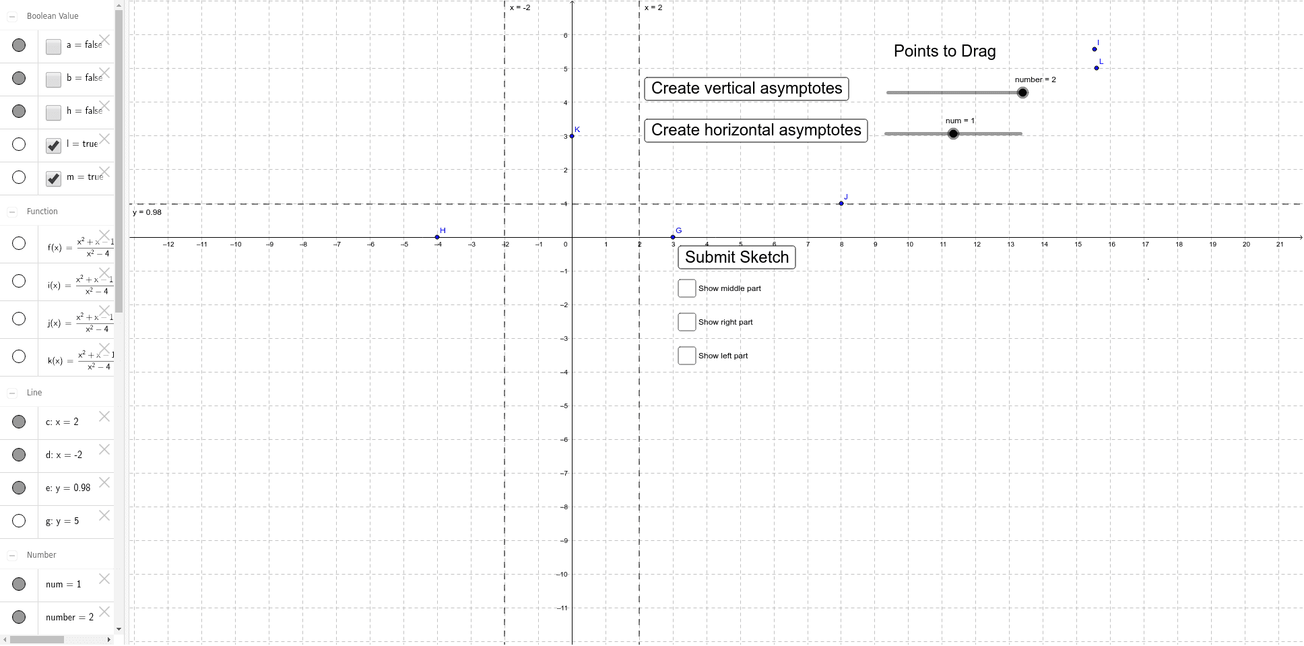Delete the line c: x = 2
Viewport: 1304px width, 646px height.
point(105,417)
